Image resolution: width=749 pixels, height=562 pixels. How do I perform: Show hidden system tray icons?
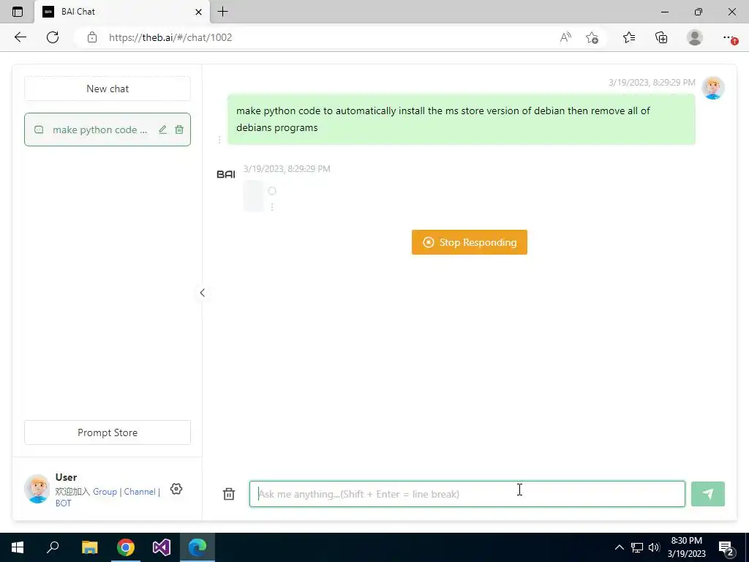pyautogui.click(x=619, y=547)
